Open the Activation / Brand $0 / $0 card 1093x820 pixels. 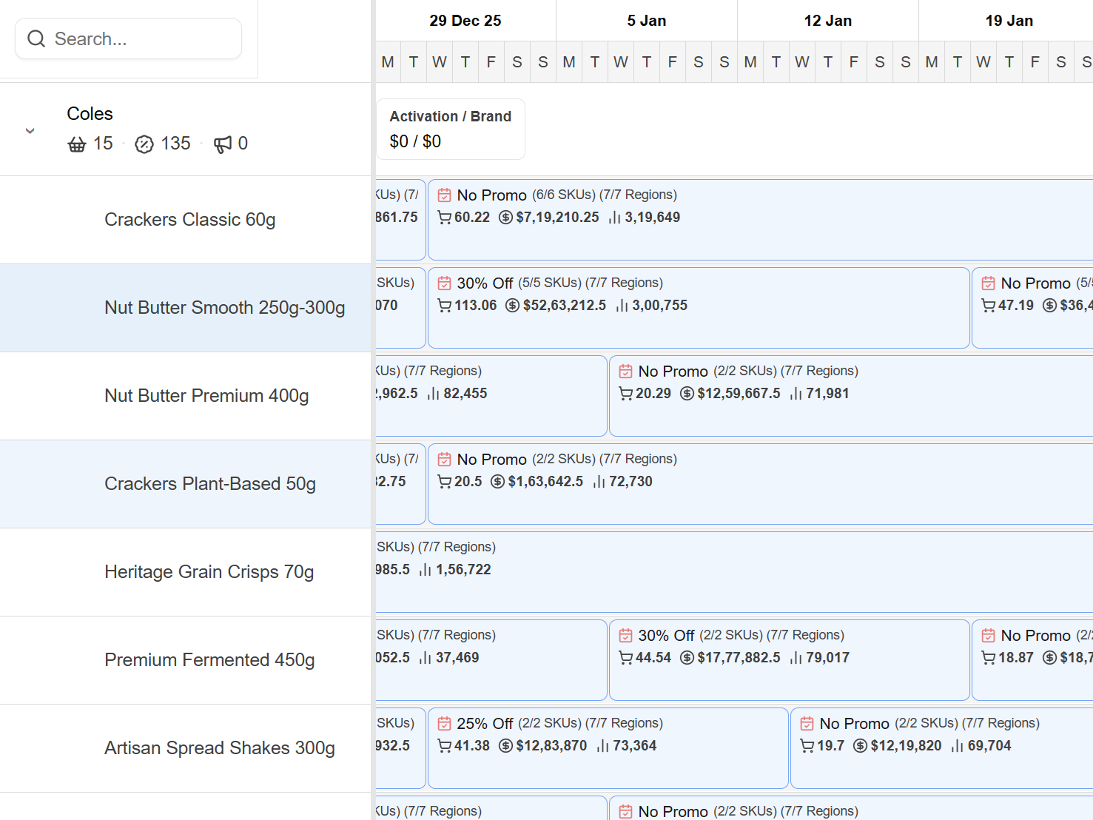click(451, 129)
